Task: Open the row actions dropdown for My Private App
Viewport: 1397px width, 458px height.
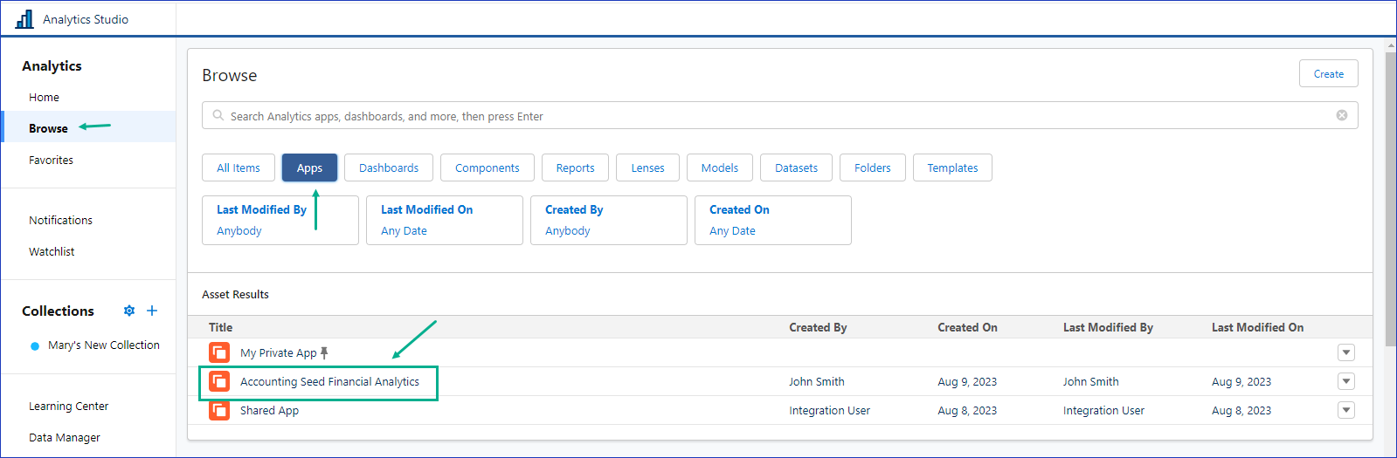Action: pyautogui.click(x=1346, y=352)
